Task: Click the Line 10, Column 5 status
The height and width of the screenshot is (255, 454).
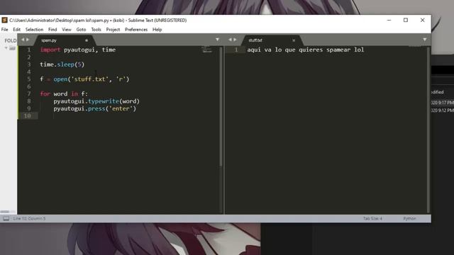Action: (29, 219)
